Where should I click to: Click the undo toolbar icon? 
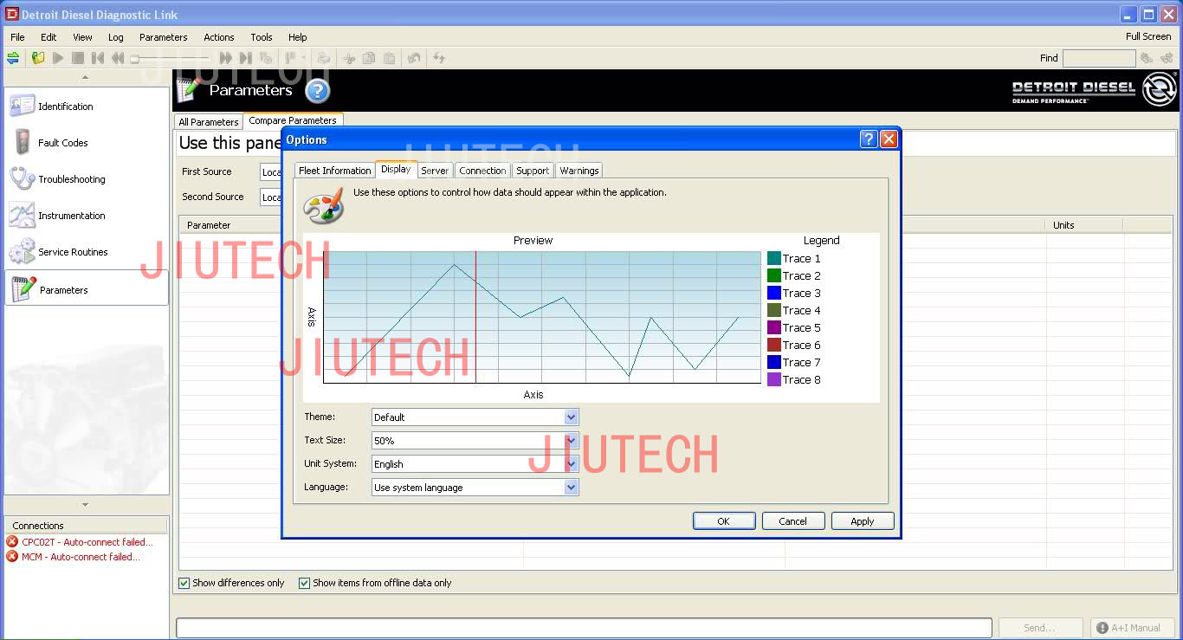coord(415,58)
